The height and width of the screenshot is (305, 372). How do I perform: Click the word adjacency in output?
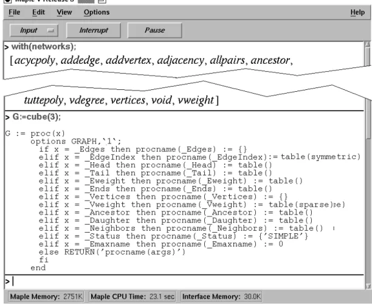(x=181, y=61)
